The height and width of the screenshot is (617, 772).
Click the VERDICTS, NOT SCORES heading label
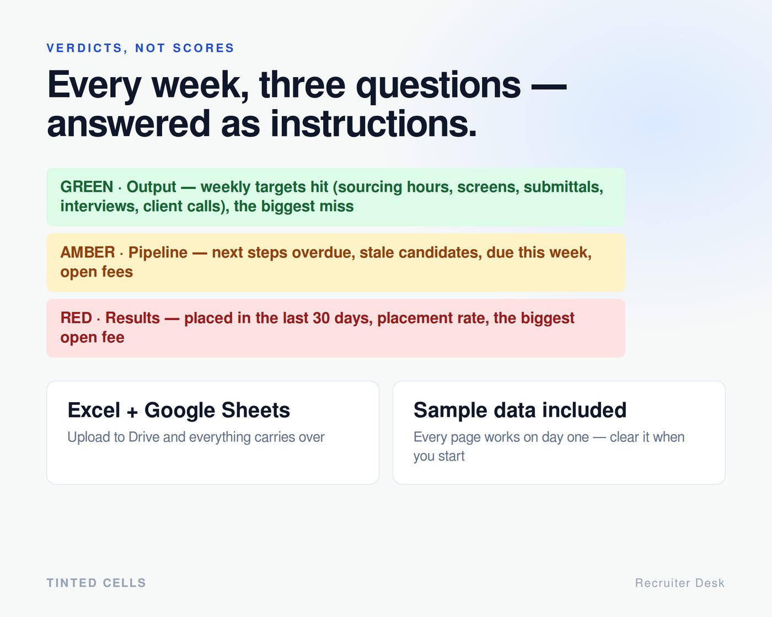141,48
